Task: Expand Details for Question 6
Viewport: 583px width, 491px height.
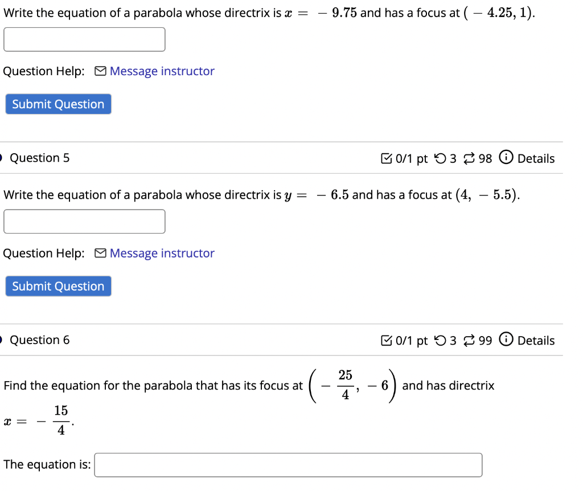Action: pos(537,340)
